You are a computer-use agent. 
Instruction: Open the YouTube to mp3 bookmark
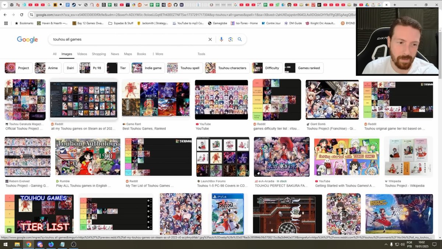coord(188,23)
